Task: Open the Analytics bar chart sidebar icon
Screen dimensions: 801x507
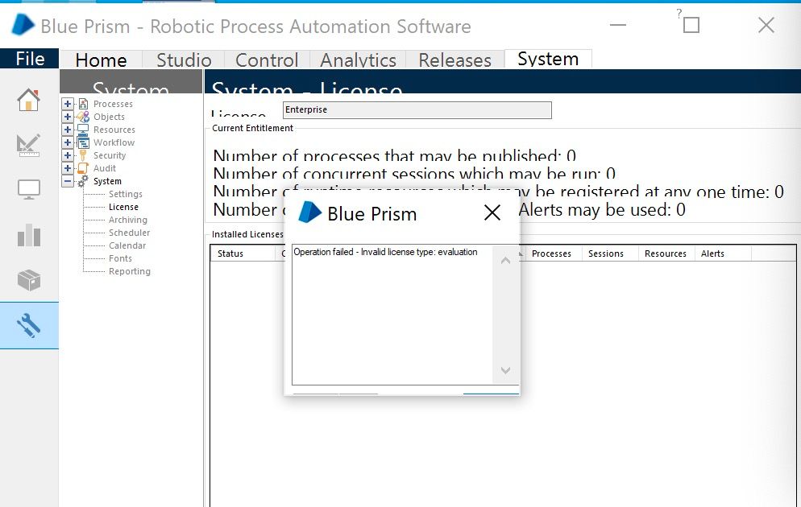Action: [29, 235]
